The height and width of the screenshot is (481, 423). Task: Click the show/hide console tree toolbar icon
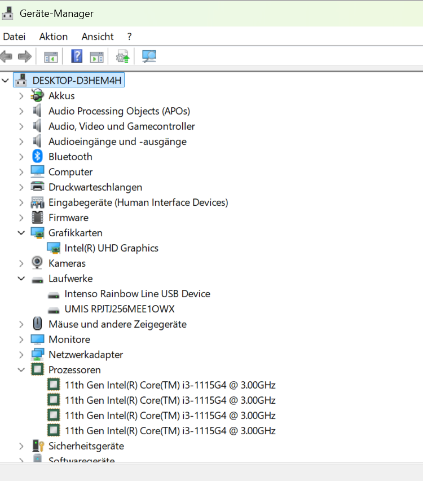click(x=51, y=57)
